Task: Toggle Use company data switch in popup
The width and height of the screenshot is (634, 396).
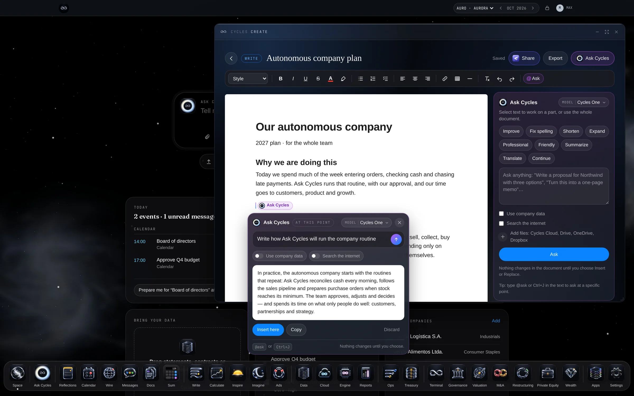Action: point(259,256)
